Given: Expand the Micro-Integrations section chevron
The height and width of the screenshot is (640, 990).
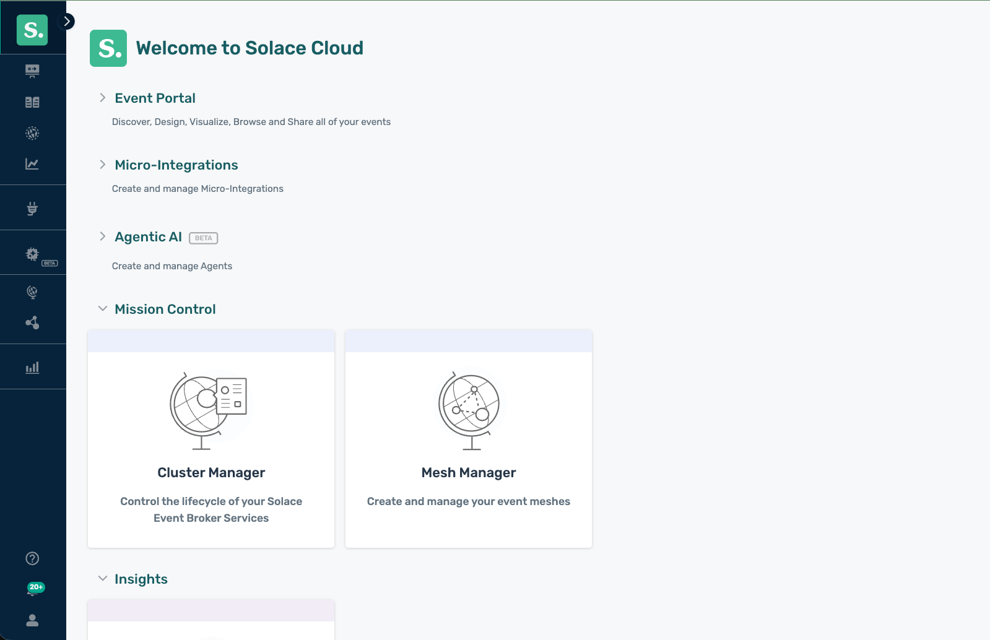Looking at the screenshot, I should pyautogui.click(x=103, y=165).
